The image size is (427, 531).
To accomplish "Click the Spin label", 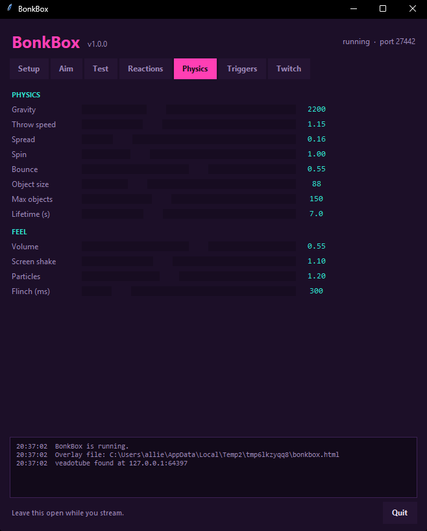I will (19, 154).
